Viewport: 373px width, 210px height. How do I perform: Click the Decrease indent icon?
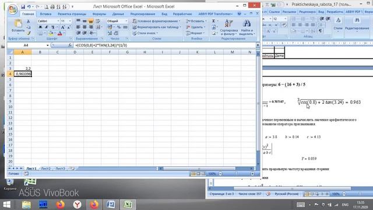click(78, 33)
